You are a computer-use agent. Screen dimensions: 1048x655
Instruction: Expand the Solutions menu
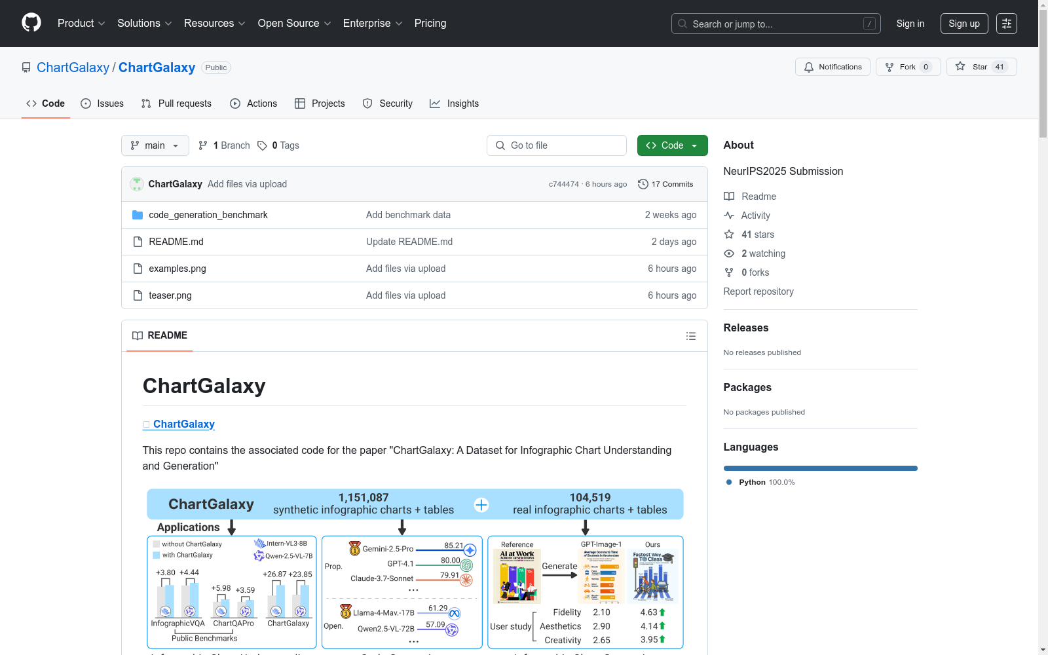coord(144,24)
